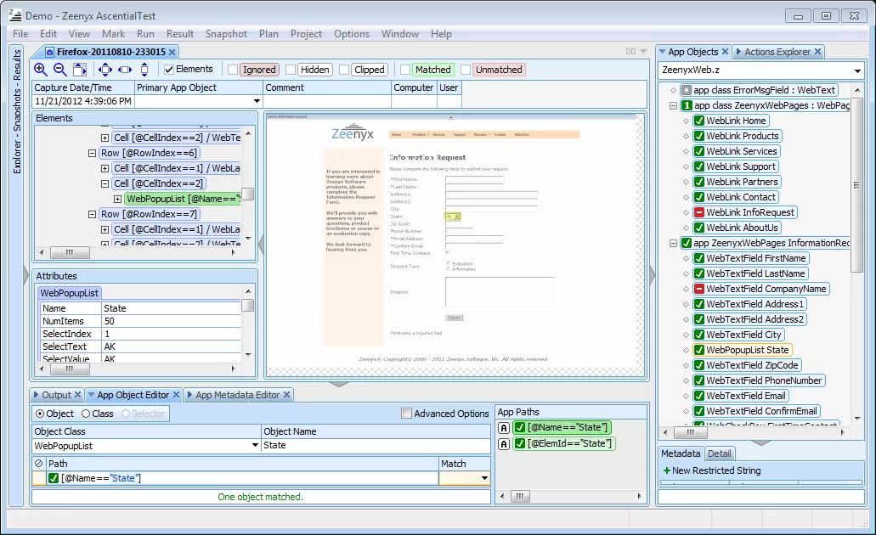Select the Class radio button

pos(86,414)
